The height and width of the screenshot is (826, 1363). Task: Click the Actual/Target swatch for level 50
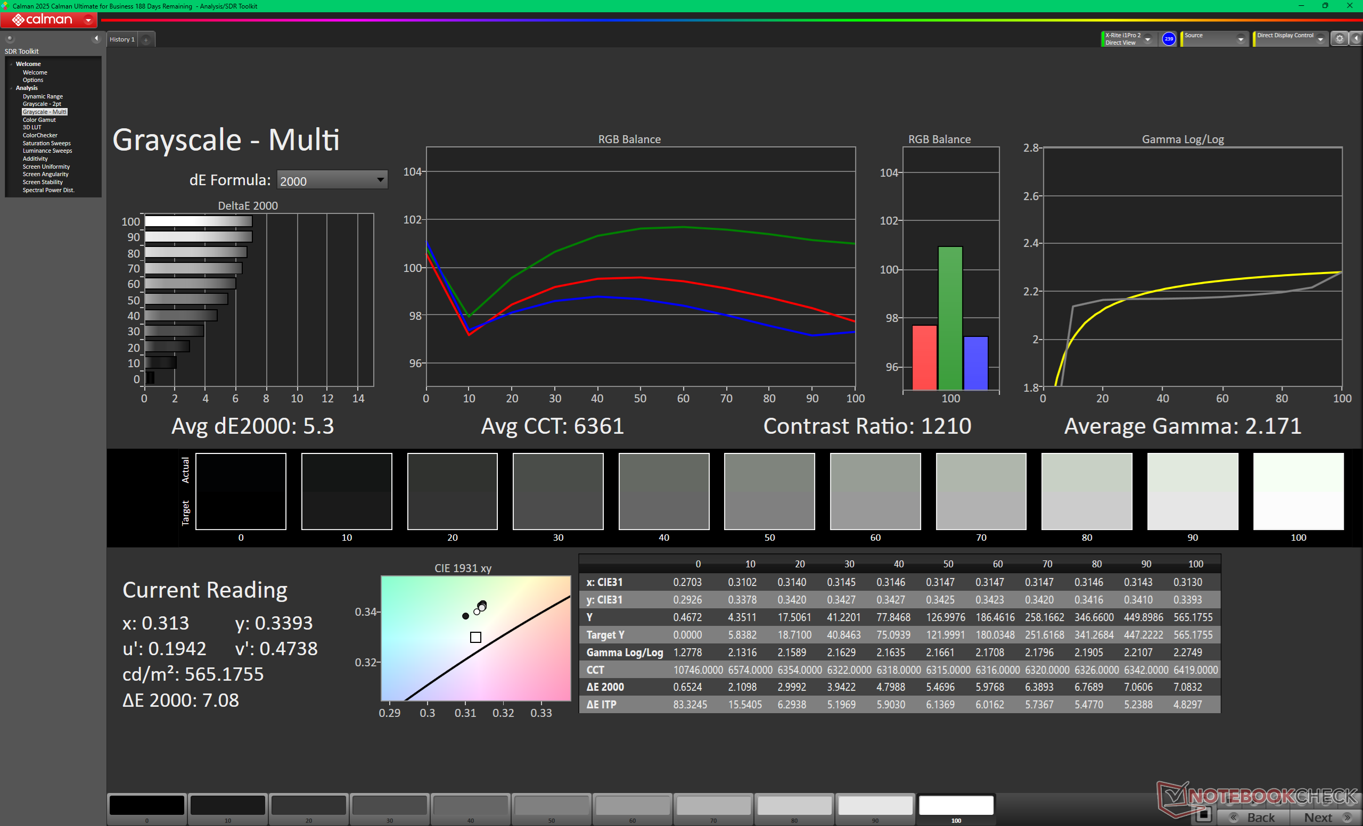click(769, 492)
